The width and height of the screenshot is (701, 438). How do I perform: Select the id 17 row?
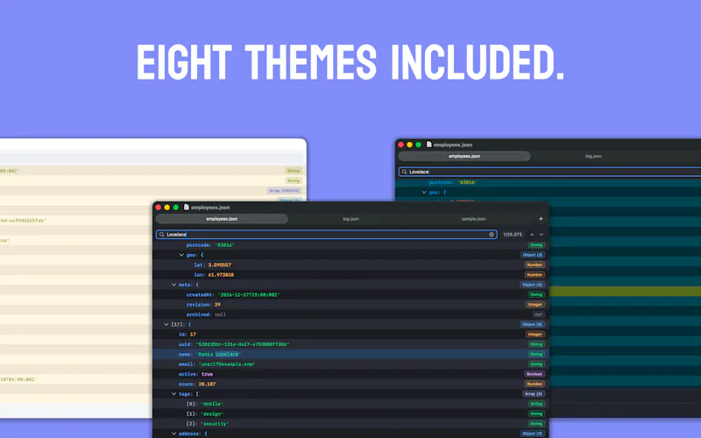[350, 335]
